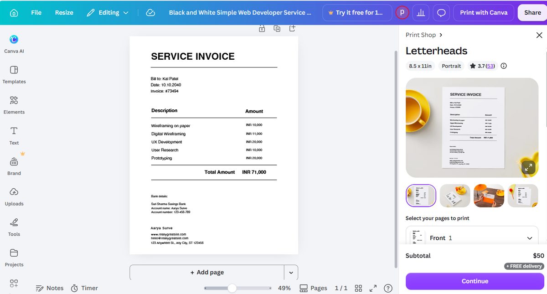Duplicate page icon above canvas

tap(277, 28)
